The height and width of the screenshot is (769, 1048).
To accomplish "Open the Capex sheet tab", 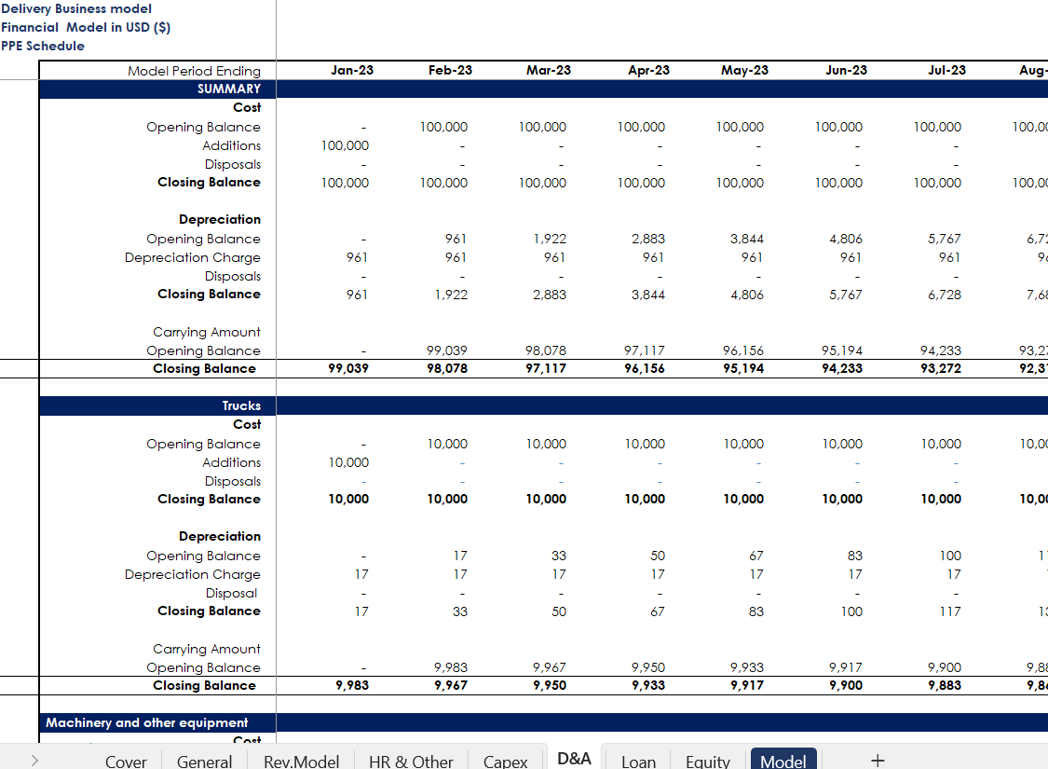I will coord(506,761).
